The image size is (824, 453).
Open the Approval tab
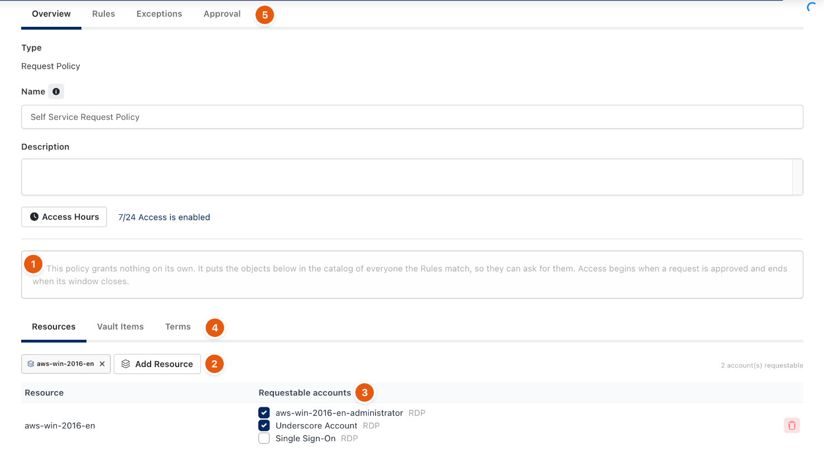point(222,14)
